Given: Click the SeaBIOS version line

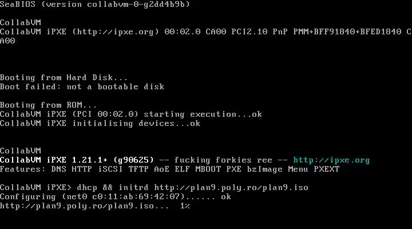Looking at the screenshot, I should coord(94,4).
